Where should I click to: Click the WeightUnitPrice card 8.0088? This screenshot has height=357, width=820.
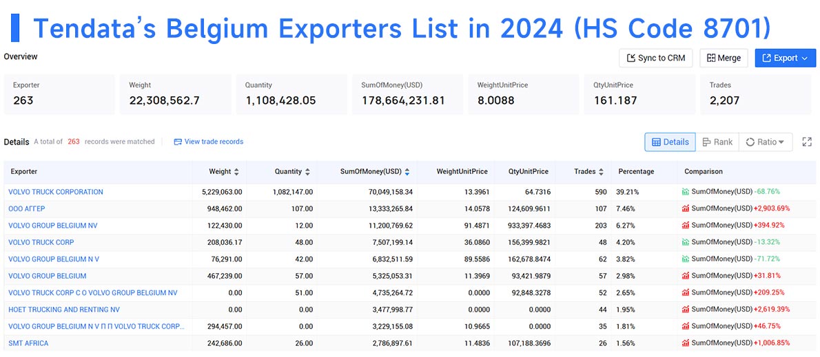point(524,94)
